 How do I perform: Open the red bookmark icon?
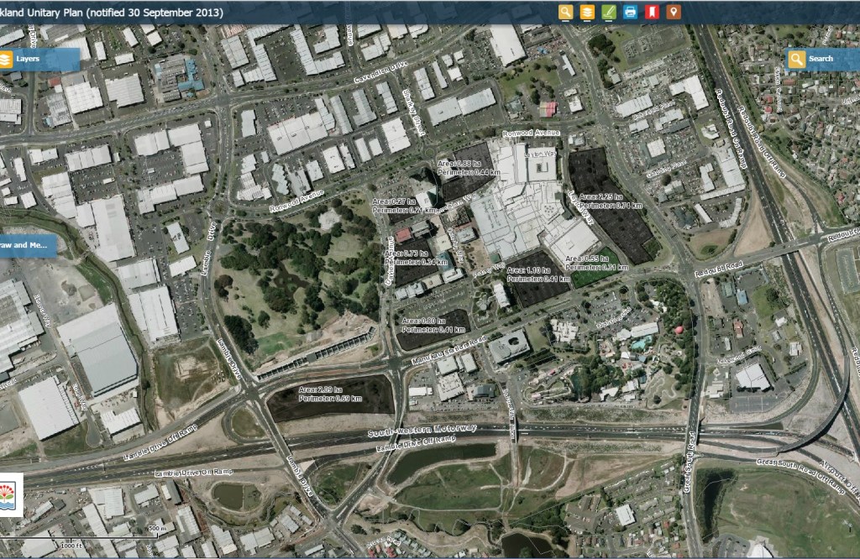[x=651, y=12]
